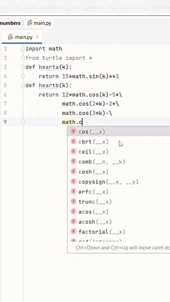Open the VCS menu

click(143, 8)
